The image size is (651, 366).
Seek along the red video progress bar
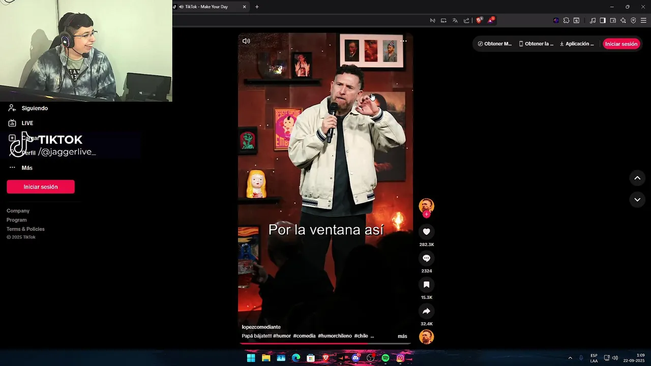click(x=325, y=343)
